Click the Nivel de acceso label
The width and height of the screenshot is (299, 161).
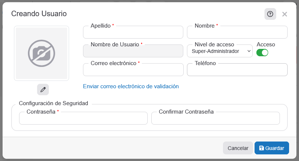coord(214,44)
